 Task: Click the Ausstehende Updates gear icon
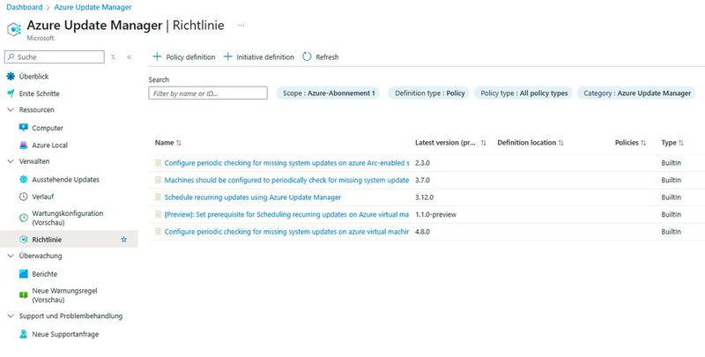24,180
